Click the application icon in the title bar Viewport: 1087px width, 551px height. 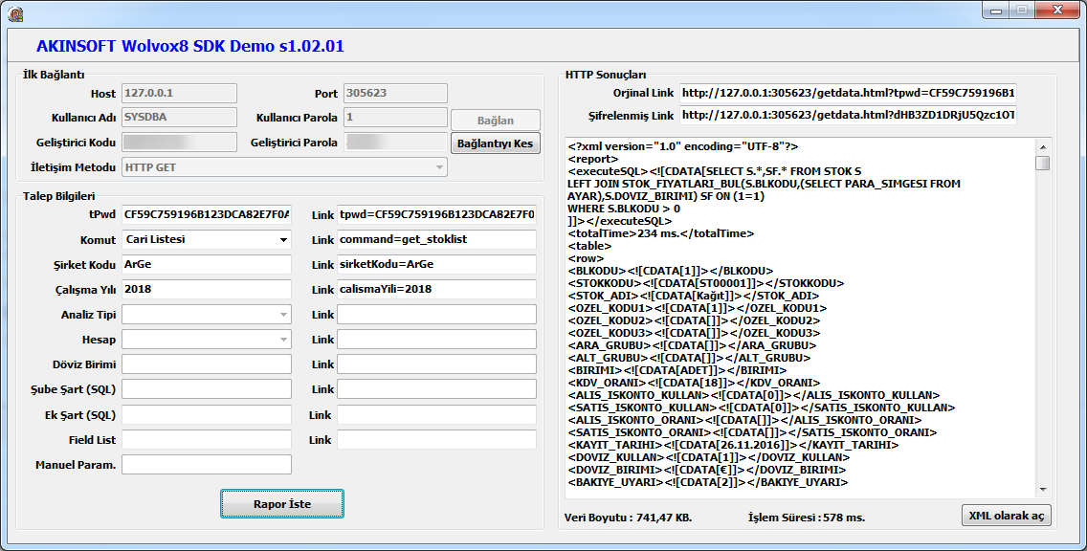pyautogui.click(x=15, y=13)
